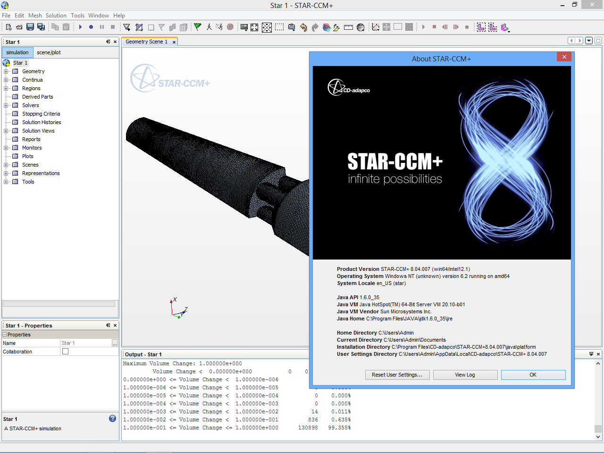Open the File menu
Screen dimensions: 604x453
point(6,16)
